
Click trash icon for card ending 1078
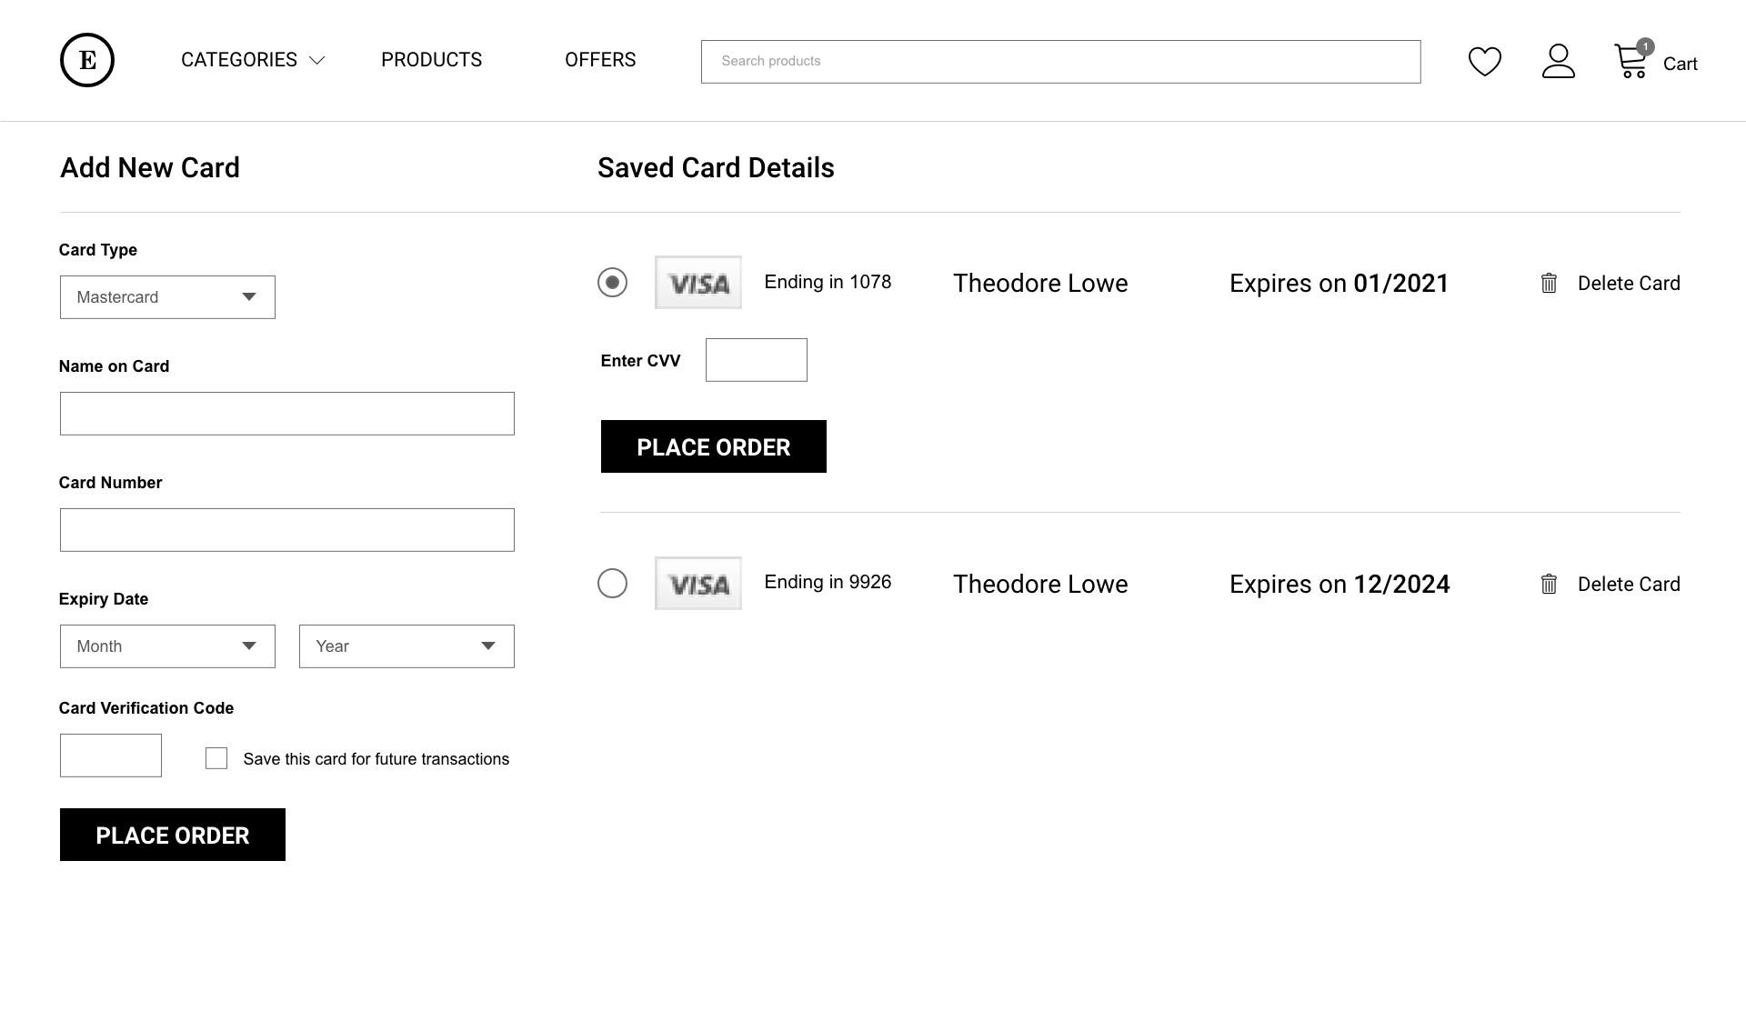(1549, 284)
